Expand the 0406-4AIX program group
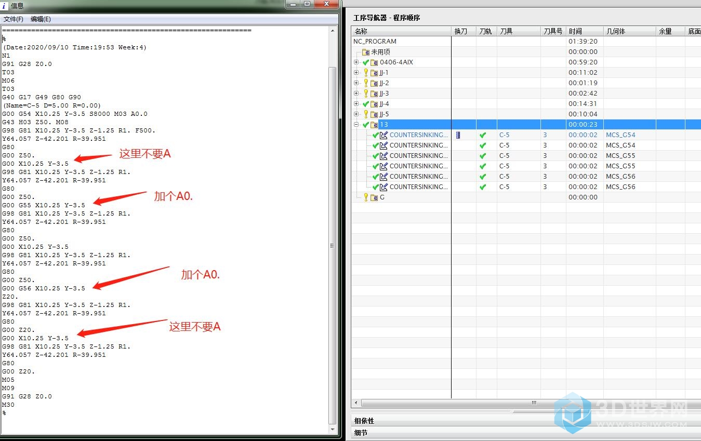The height and width of the screenshot is (441, 701). tap(356, 62)
